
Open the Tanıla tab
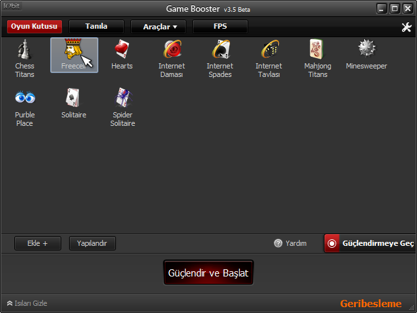click(96, 27)
